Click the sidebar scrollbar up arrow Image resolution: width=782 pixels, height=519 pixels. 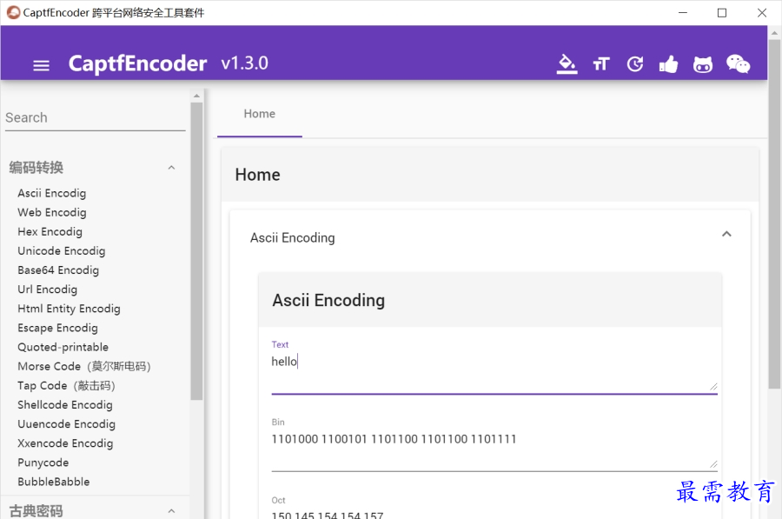(196, 96)
